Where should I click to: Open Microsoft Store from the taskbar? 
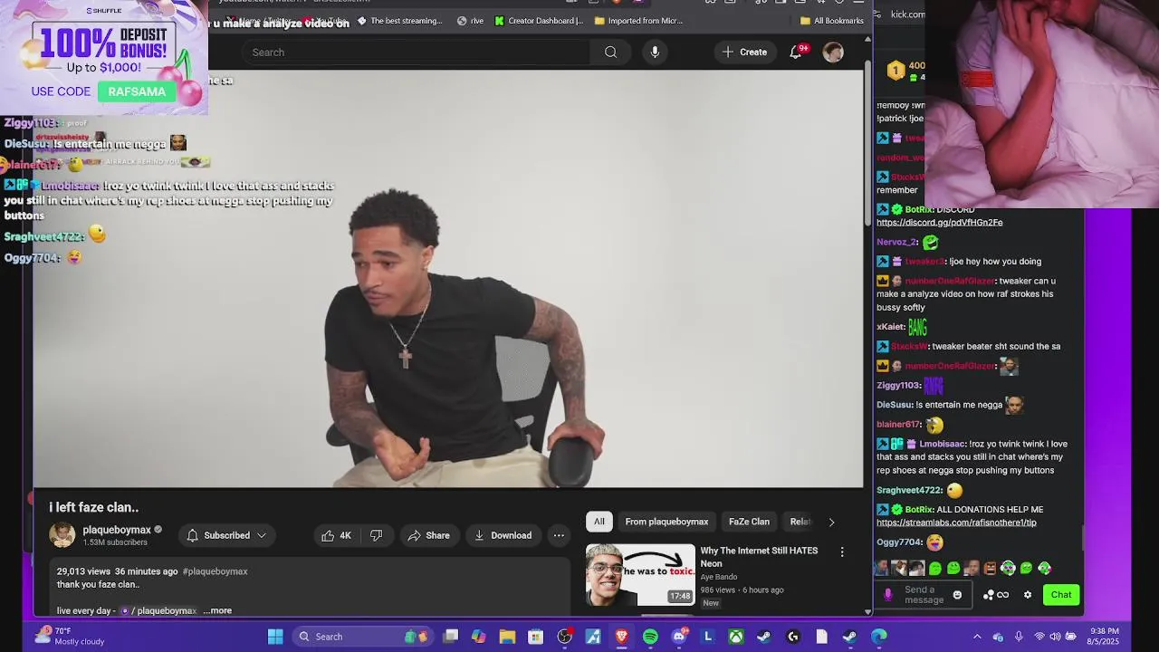point(536,637)
